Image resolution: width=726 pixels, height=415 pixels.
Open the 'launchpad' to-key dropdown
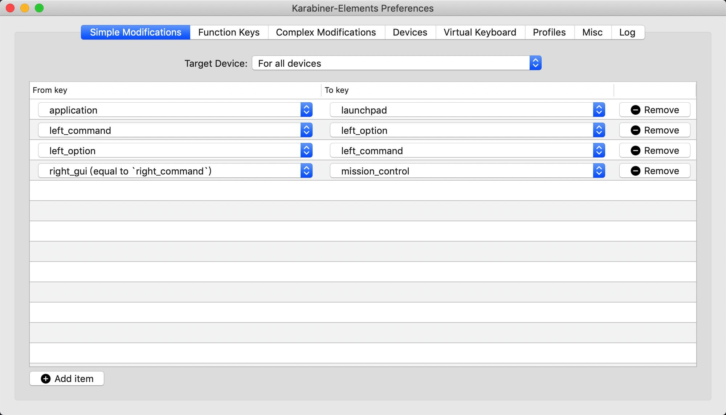tap(467, 110)
